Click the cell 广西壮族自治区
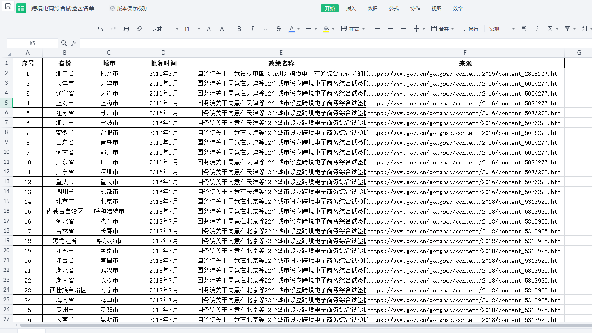Screen dimensions: 592x333 coord(65,290)
